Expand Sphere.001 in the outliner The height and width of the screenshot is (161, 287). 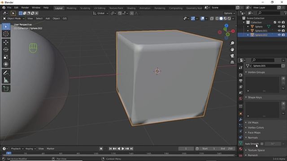248,31
